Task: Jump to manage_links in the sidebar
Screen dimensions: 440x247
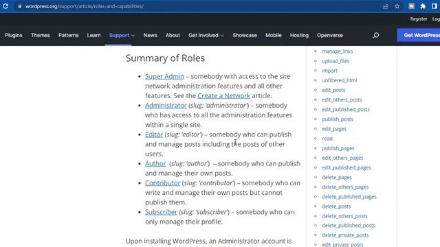Action: [x=338, y=51]
